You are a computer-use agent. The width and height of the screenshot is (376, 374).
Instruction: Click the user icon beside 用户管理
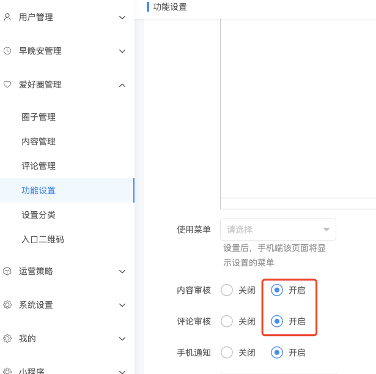pos(7,17)
